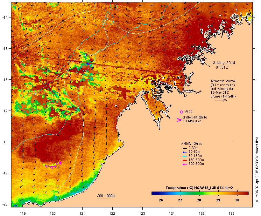This screenshot has width=261, height=216.
Task: Click the Temperature NOAA16_L3U colorbar title
Action: pos(199,188)
